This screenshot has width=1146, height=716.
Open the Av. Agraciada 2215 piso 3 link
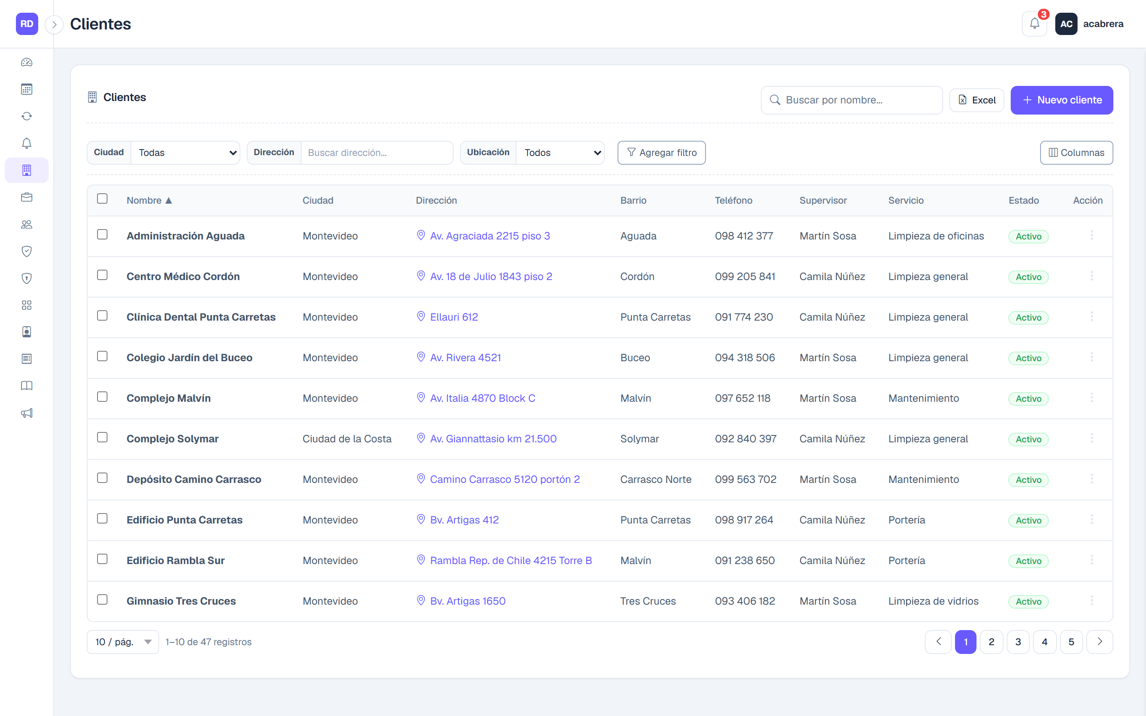pyautogui.click(x=490, y=236)
